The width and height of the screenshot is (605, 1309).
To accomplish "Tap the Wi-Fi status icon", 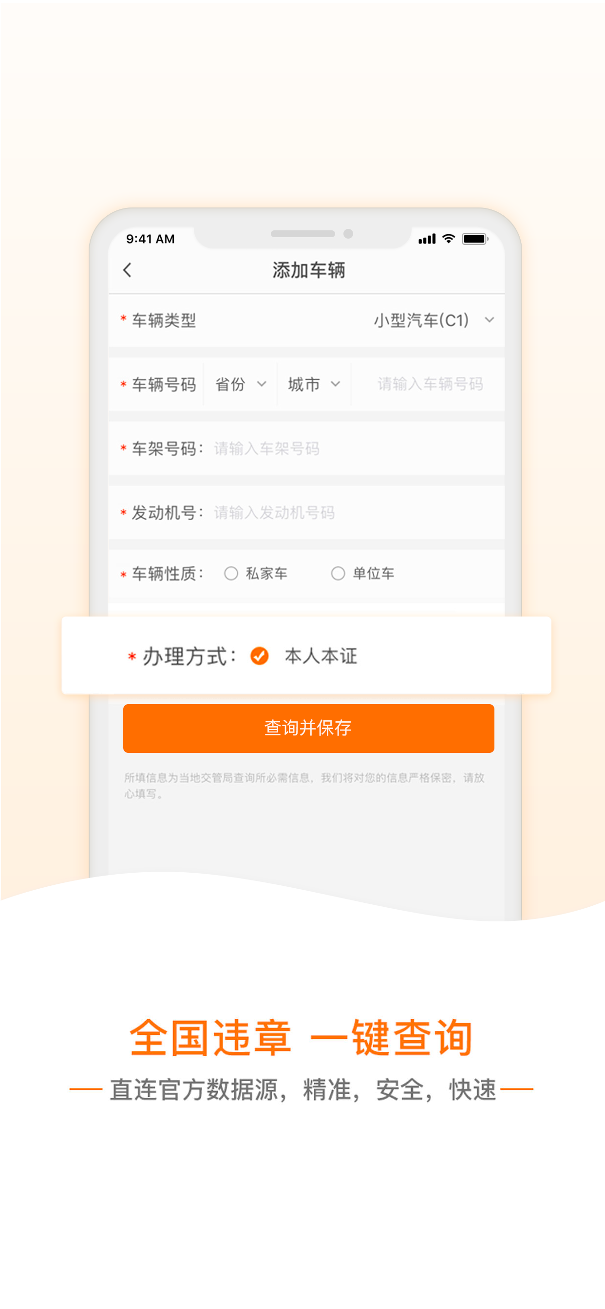I will click(448, 238).
